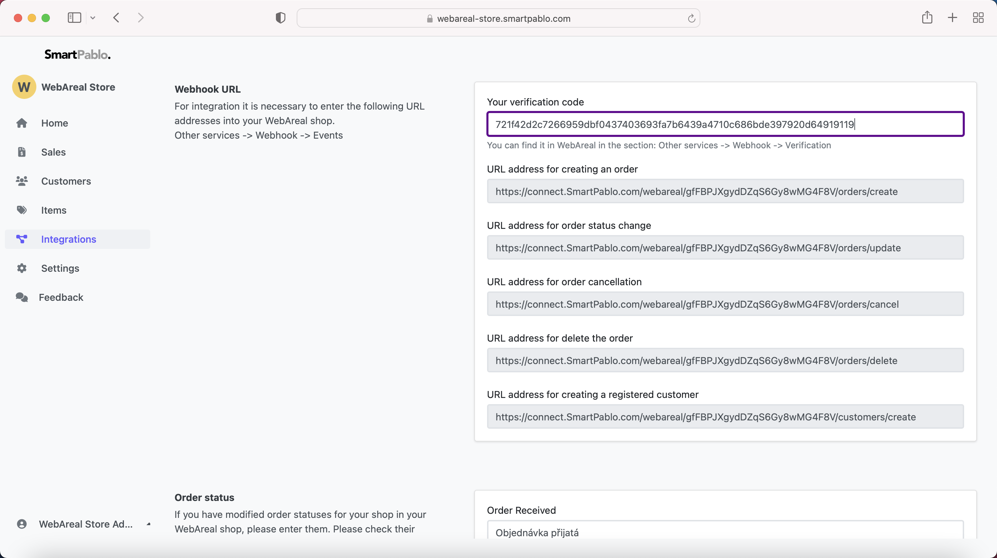Open the Sales menu item
997x558 pixels.
coord(78,152)
